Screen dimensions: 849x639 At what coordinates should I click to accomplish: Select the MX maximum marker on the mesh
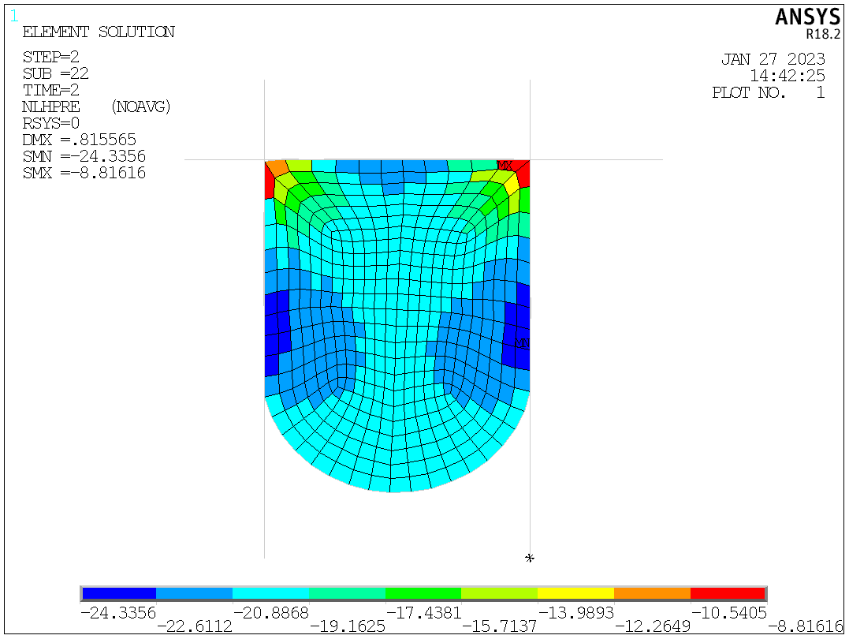(x=505, y=165)
